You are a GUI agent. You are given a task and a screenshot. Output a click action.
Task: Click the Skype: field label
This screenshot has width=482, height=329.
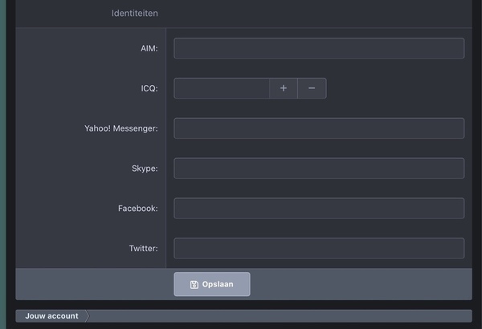tap(145, 169)
